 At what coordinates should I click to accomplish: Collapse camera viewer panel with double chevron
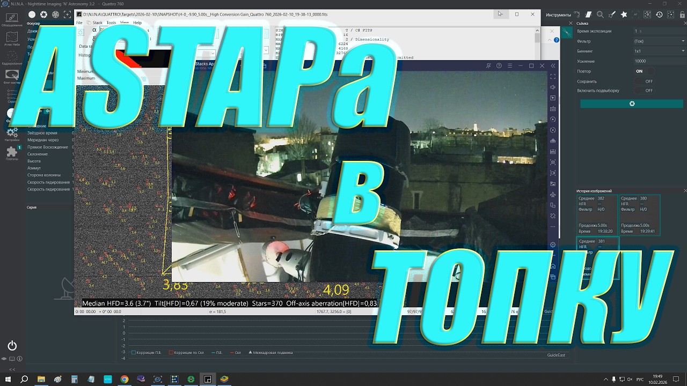coord(553,66)
